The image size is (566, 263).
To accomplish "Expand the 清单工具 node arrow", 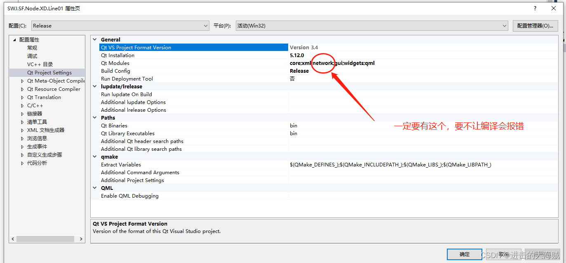I will [23, 122].
